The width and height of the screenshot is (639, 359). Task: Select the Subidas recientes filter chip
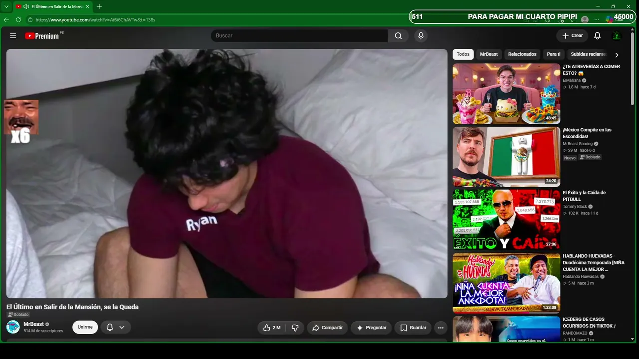[x=588, y=54]
